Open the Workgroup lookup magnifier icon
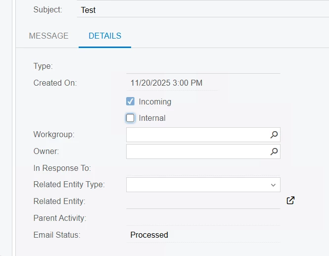 pos(274,135)
